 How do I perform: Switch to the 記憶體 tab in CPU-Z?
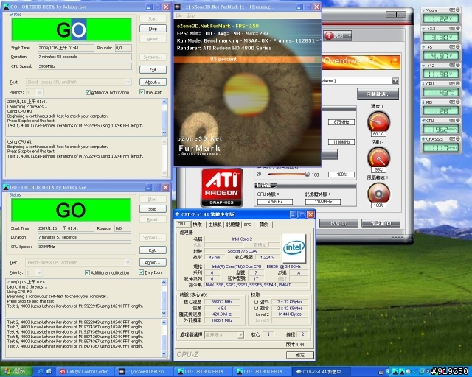point(233,225)
